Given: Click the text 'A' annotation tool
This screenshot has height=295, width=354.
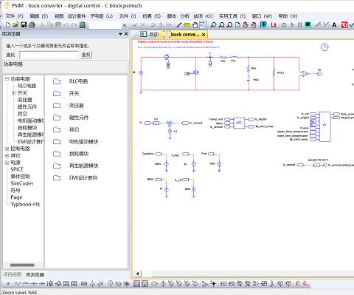Looking at the screenshot, I should coord(334,25).
